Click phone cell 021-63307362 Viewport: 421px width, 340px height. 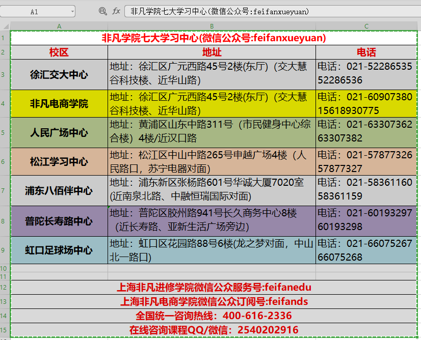pyautogui.click(x=366, y=132)
